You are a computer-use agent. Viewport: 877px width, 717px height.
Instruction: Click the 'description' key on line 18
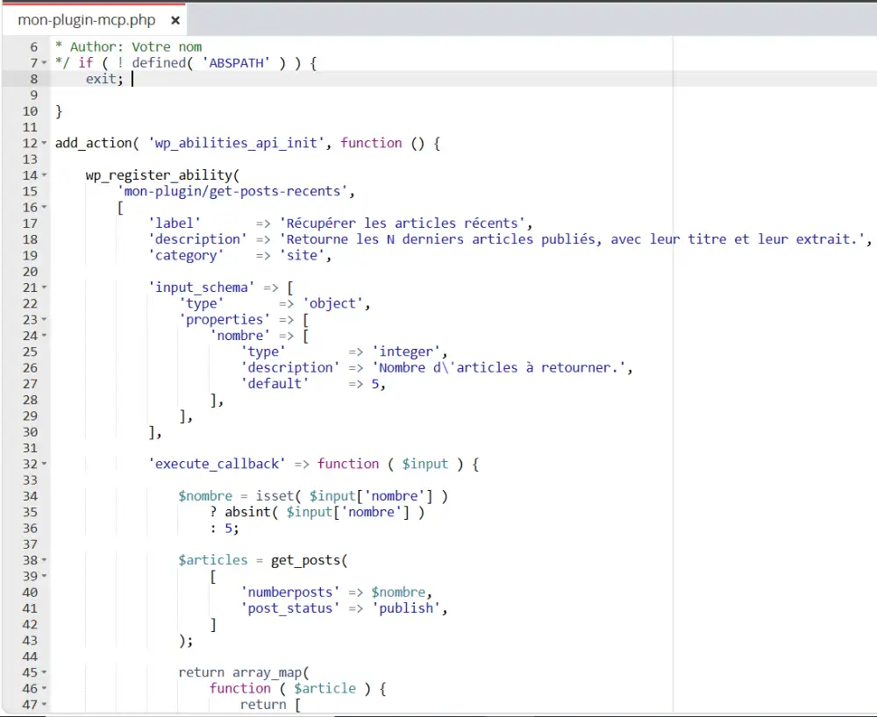[x=197, y=239]
